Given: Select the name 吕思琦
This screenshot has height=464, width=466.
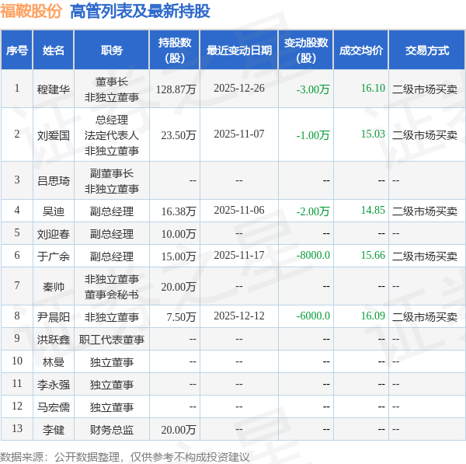Looking at the screenshot, I should pos(53,180).
